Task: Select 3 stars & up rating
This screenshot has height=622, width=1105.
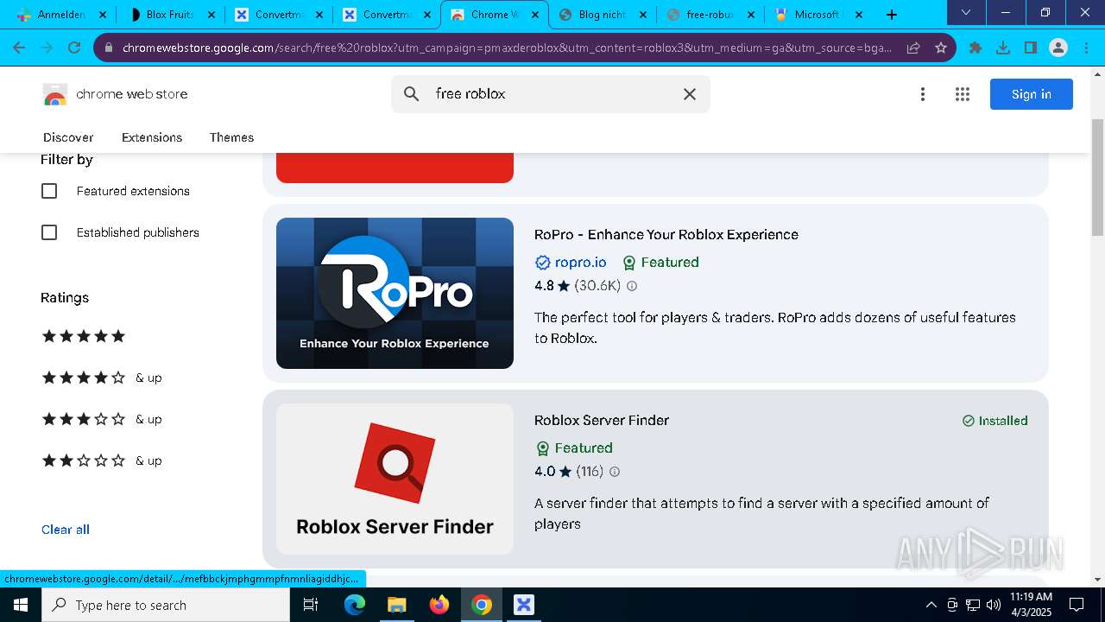Action: [102, 419]
